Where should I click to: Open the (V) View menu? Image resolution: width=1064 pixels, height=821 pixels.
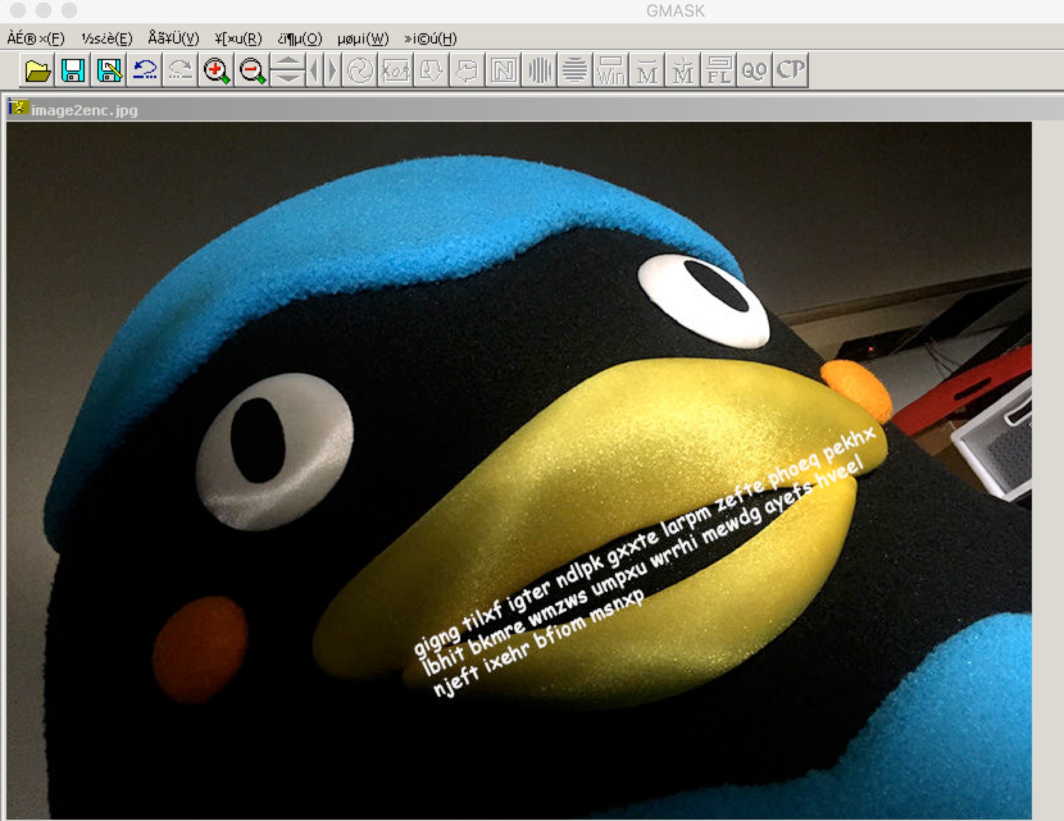coord(174,38)
